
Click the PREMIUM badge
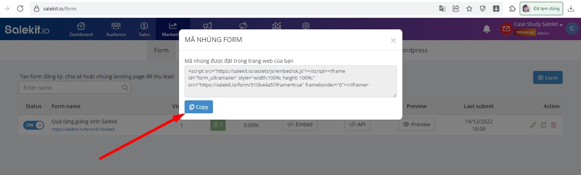point(525,33)
